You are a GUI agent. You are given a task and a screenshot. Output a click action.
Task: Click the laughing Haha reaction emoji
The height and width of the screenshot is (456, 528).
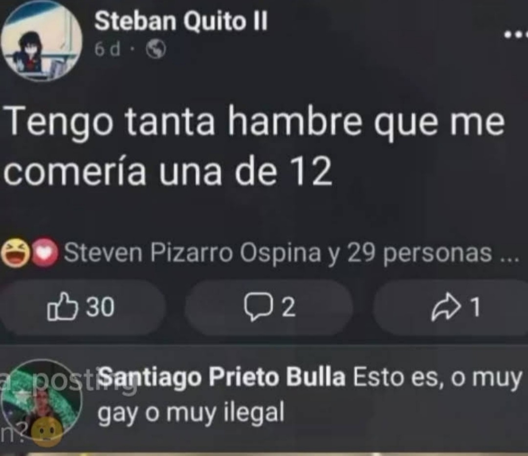tap(15, 253)
